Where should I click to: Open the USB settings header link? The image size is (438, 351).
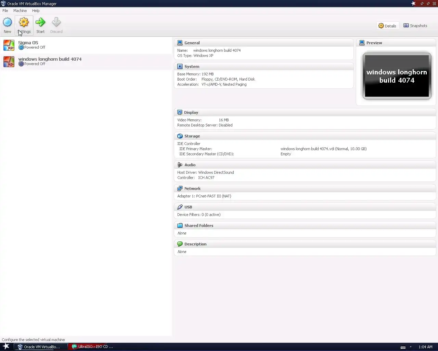188,207
